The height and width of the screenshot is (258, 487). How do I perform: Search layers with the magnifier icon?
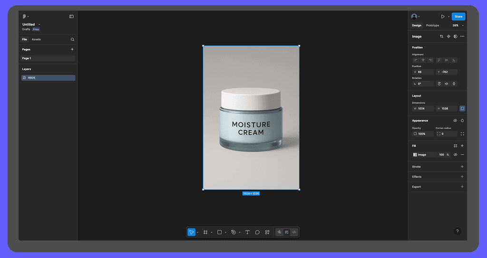tap(72, 39)
